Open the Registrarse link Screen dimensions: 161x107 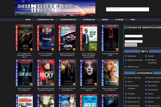click(x=132, y=56)
